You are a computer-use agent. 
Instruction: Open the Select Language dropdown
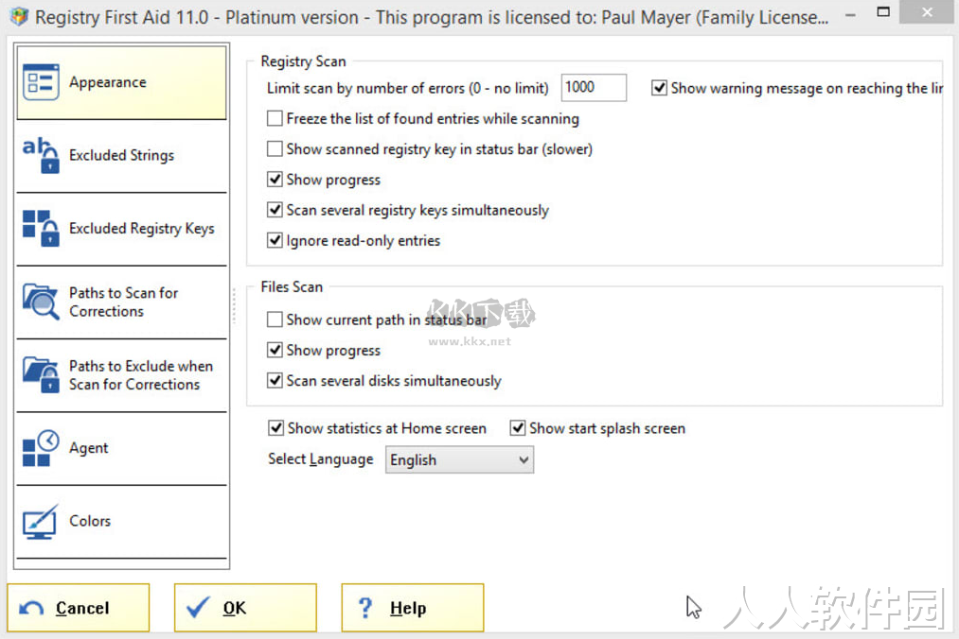[x=459, y=459]
